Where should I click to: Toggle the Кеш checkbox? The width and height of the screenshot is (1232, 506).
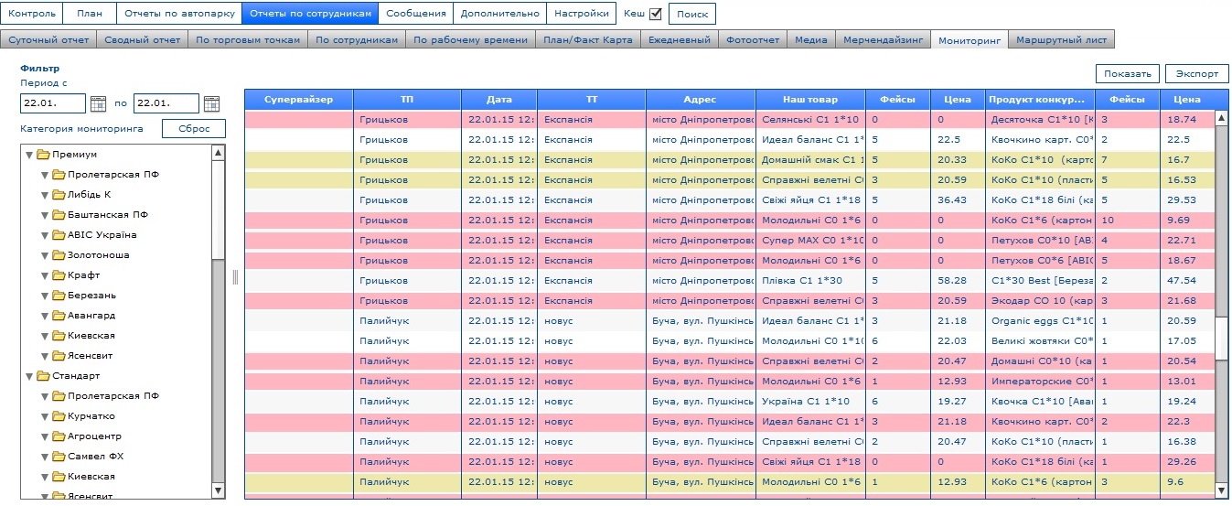[x=655, y=14]
